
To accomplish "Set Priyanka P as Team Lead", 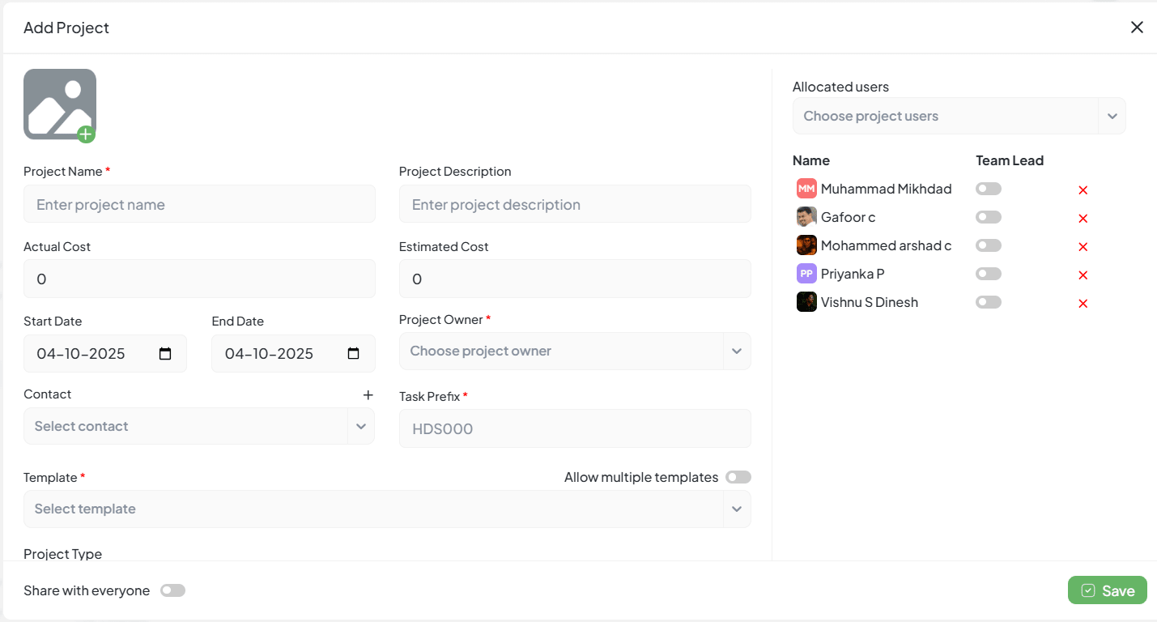I will (x=988, y=274).
